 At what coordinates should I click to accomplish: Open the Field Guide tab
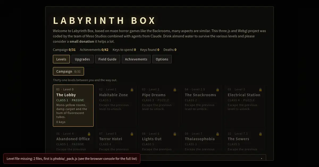108,59
